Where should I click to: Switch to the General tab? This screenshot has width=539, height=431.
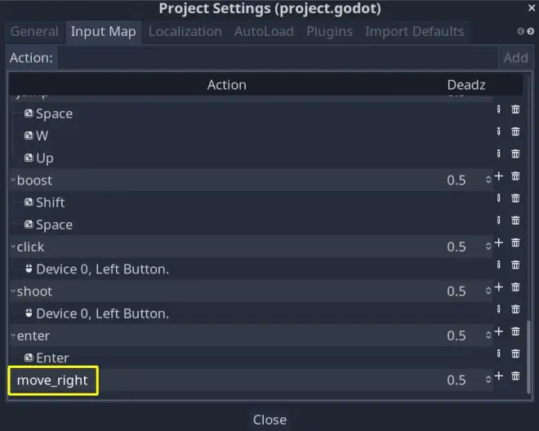pyautogui.click(x=34, y=32)
